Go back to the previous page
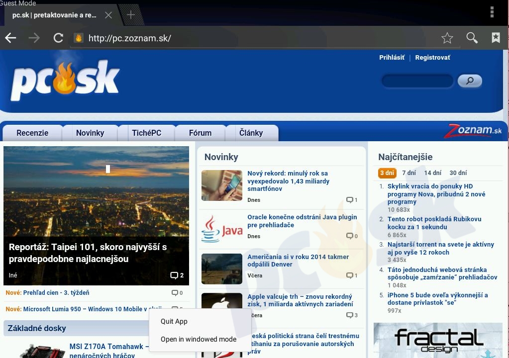 [x=10, y=38]
